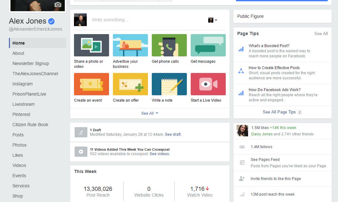
Task: Click the Daisy Jones profile thumbnail
Action: 242,131
